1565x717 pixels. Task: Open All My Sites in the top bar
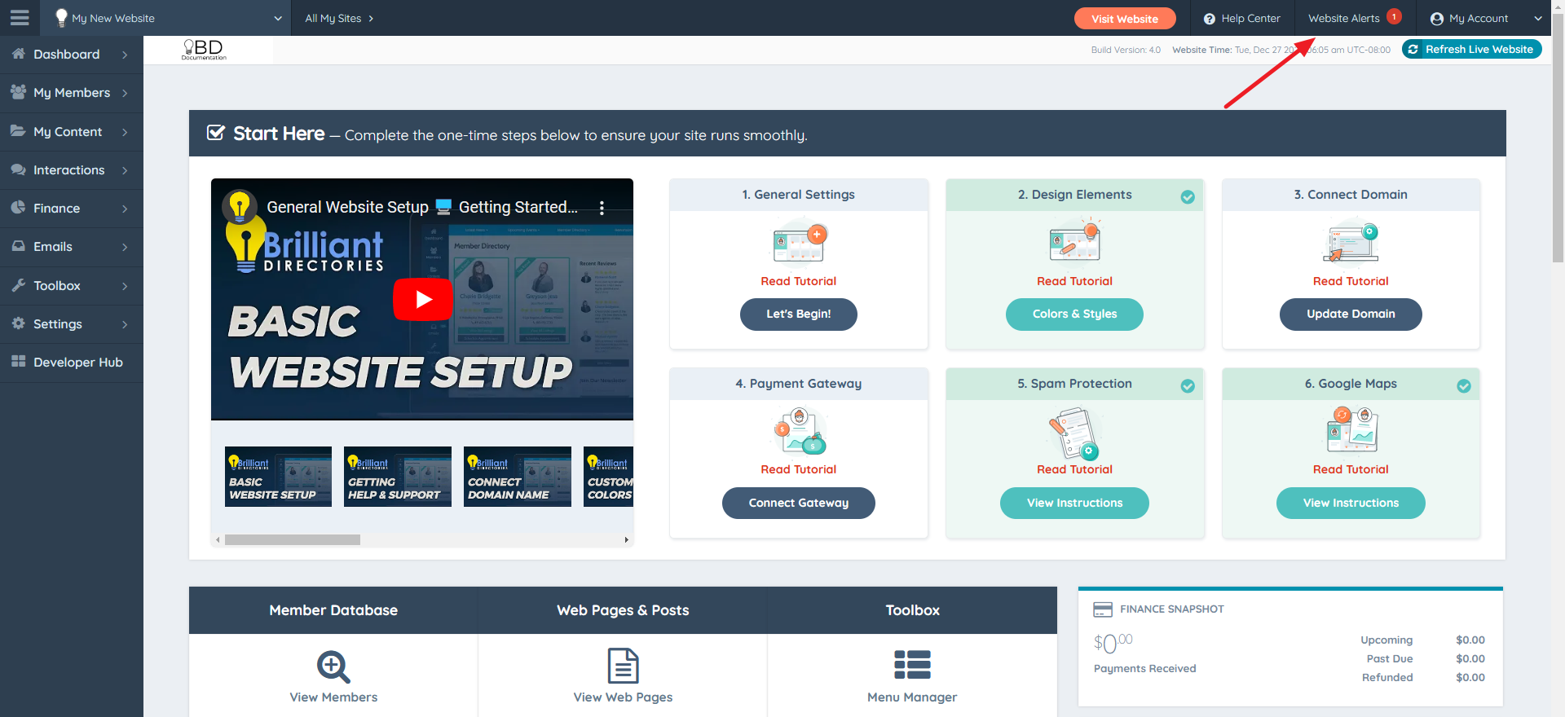339,18
